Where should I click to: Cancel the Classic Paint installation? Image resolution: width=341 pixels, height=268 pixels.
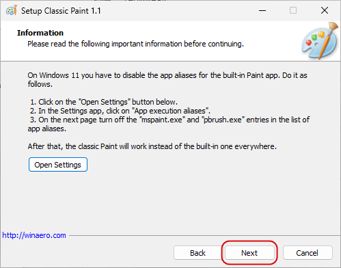coord(308,253)
